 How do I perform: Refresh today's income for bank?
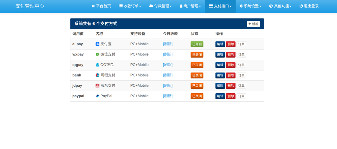point(168,75)
